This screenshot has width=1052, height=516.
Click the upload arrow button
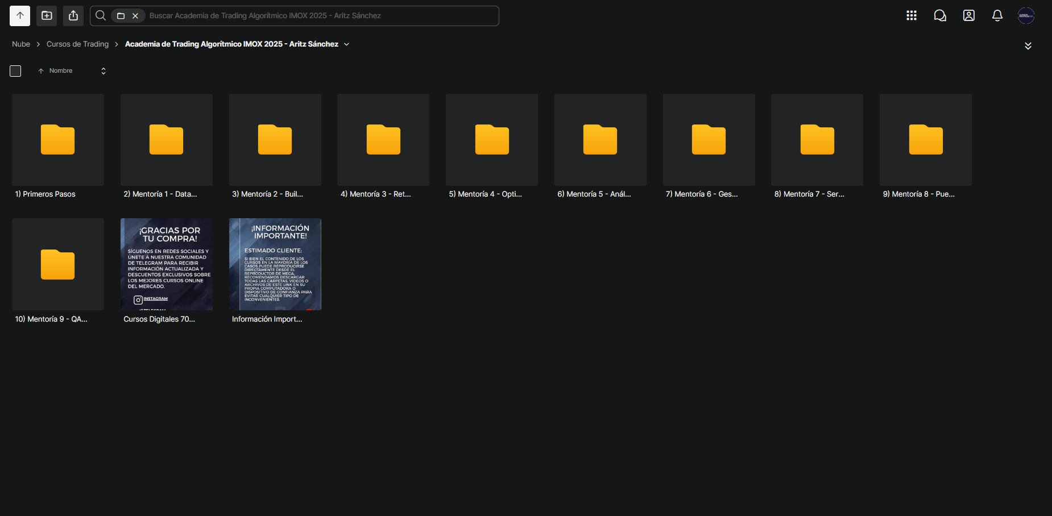pos(20,16)
